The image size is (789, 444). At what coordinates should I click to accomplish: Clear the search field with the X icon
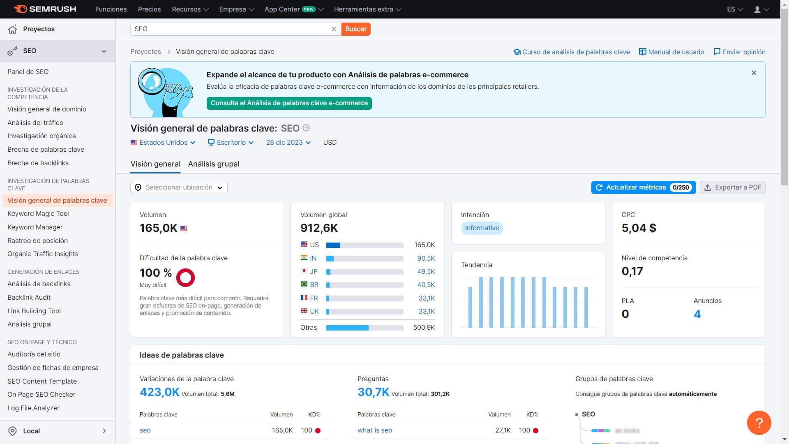coord(334,29)
